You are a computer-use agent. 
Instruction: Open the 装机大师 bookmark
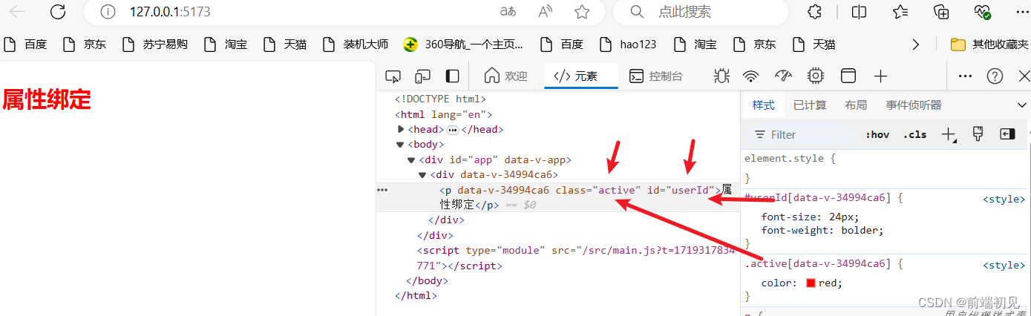355,45
